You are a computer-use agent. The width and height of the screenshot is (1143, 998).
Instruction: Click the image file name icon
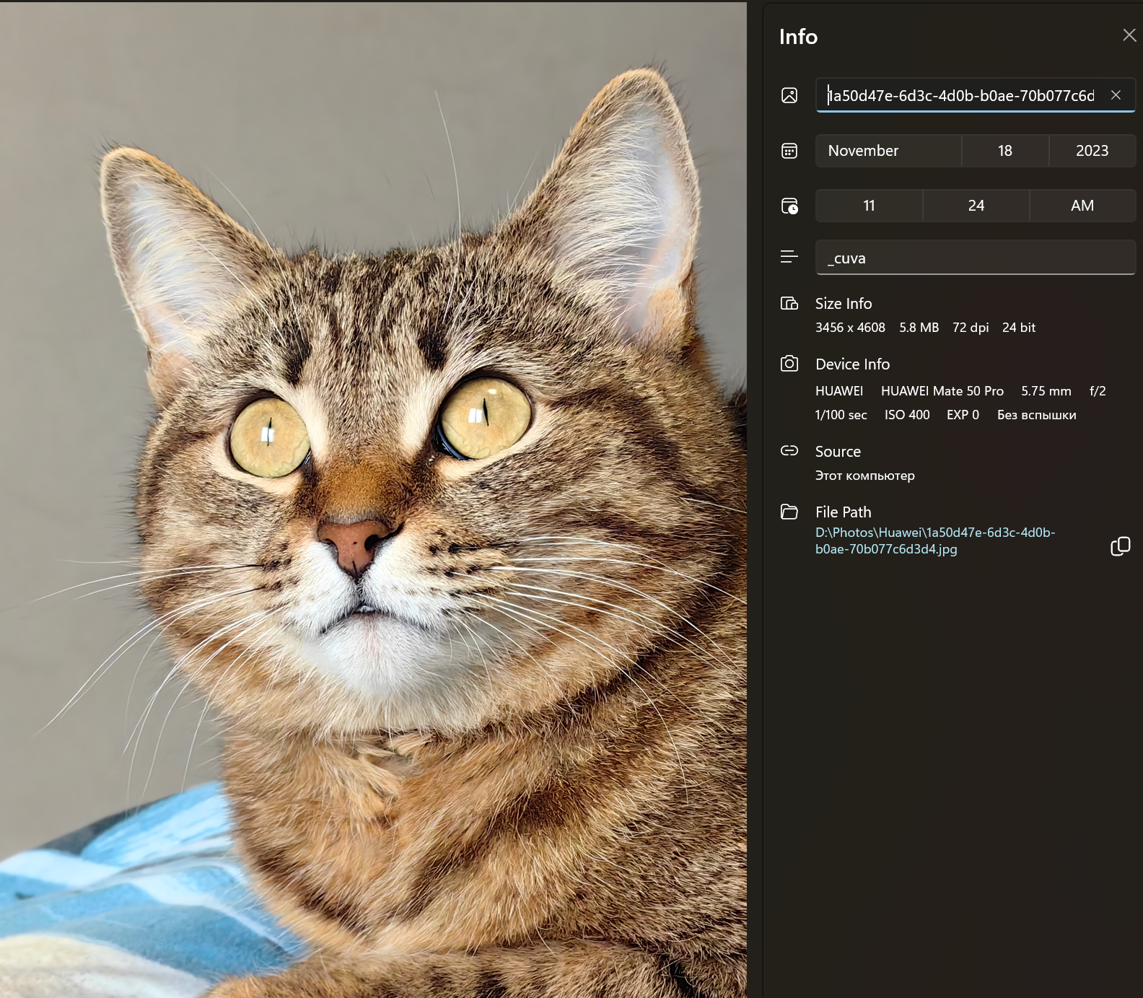click(789, 95)
